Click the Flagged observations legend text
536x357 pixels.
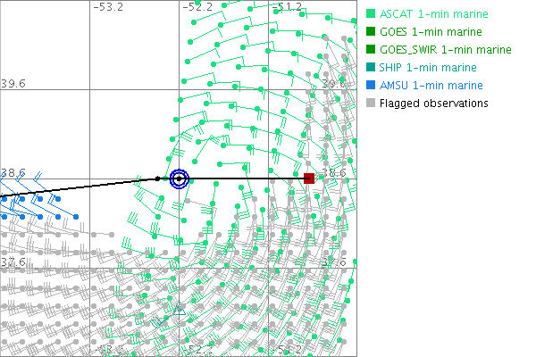pos(433,104)
